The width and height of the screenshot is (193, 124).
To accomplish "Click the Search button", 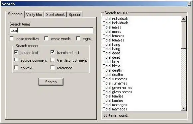I will point(51,82).
